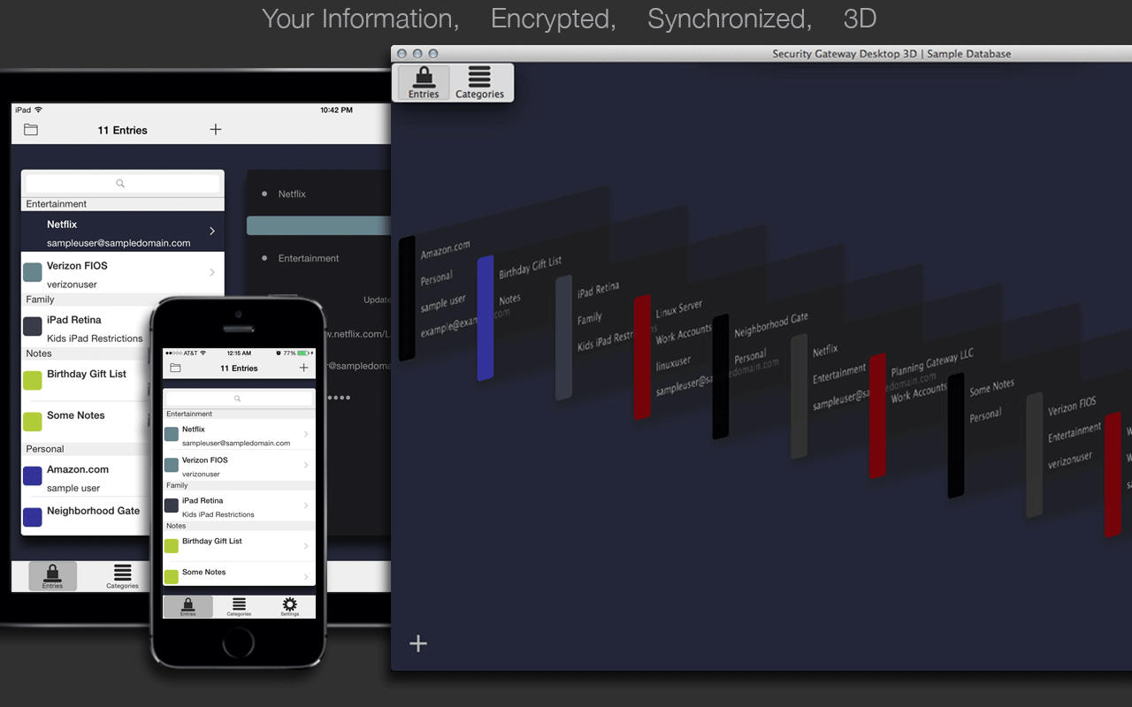
Task: Tap the plus icon on iPhone header
Action: (304, 368)
